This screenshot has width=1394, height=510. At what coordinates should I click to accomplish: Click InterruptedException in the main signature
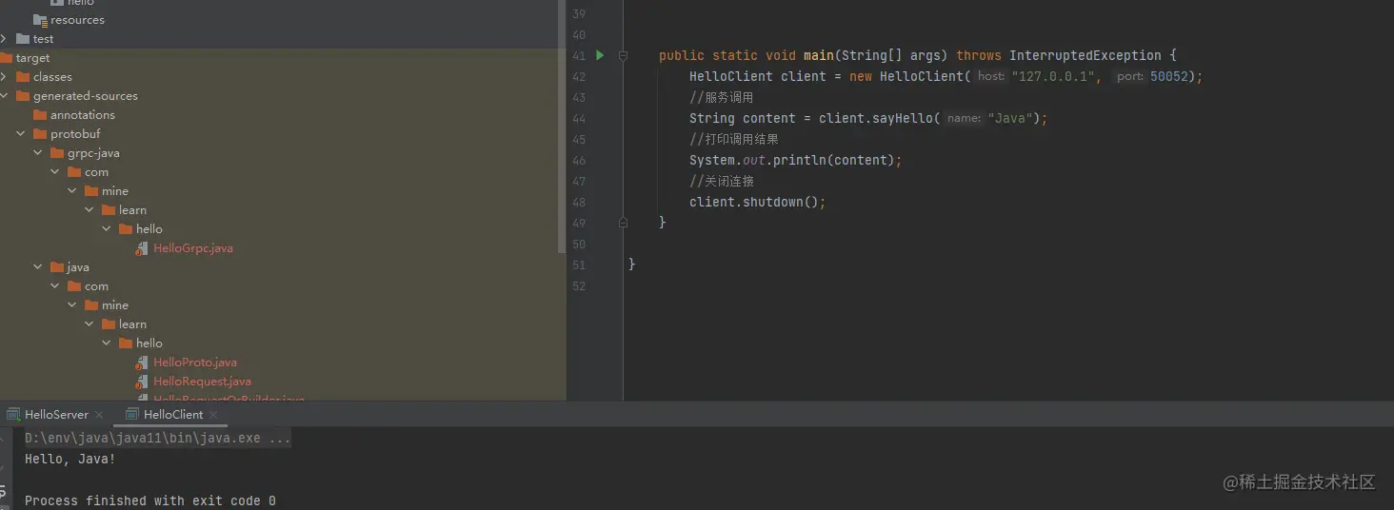1085,55
